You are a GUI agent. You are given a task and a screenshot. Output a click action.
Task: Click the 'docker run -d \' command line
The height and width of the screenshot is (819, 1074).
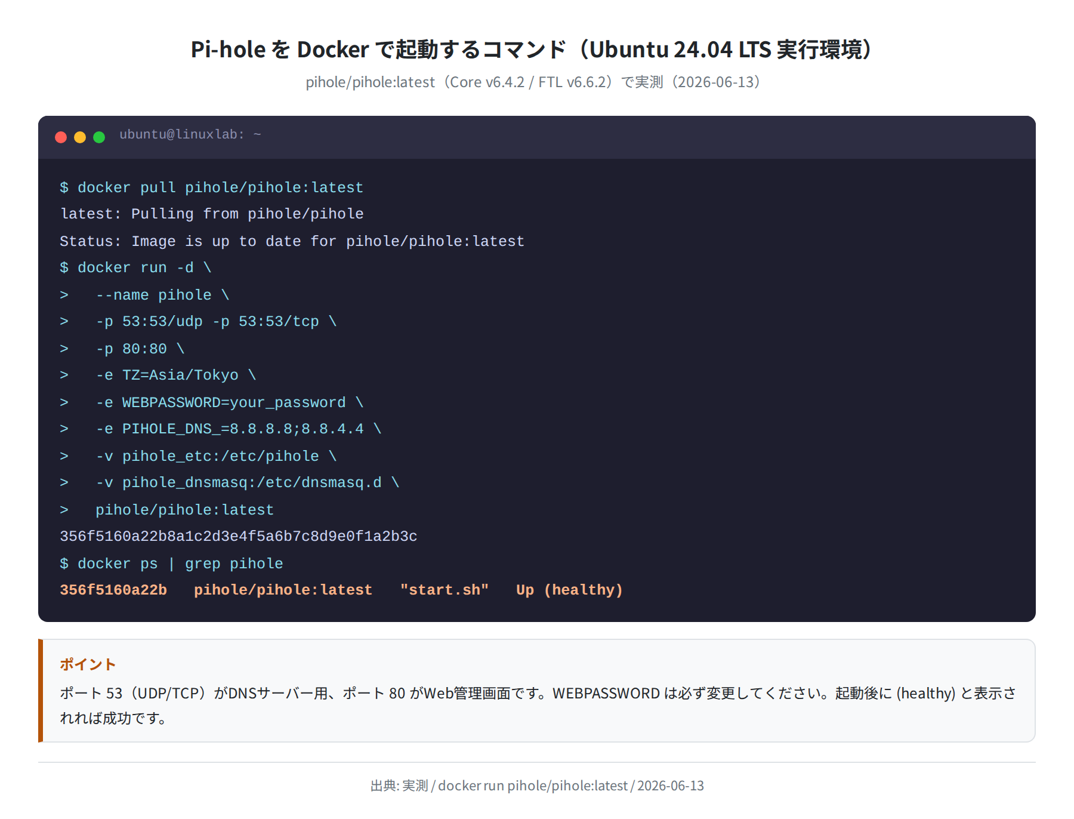pos(135,267)
